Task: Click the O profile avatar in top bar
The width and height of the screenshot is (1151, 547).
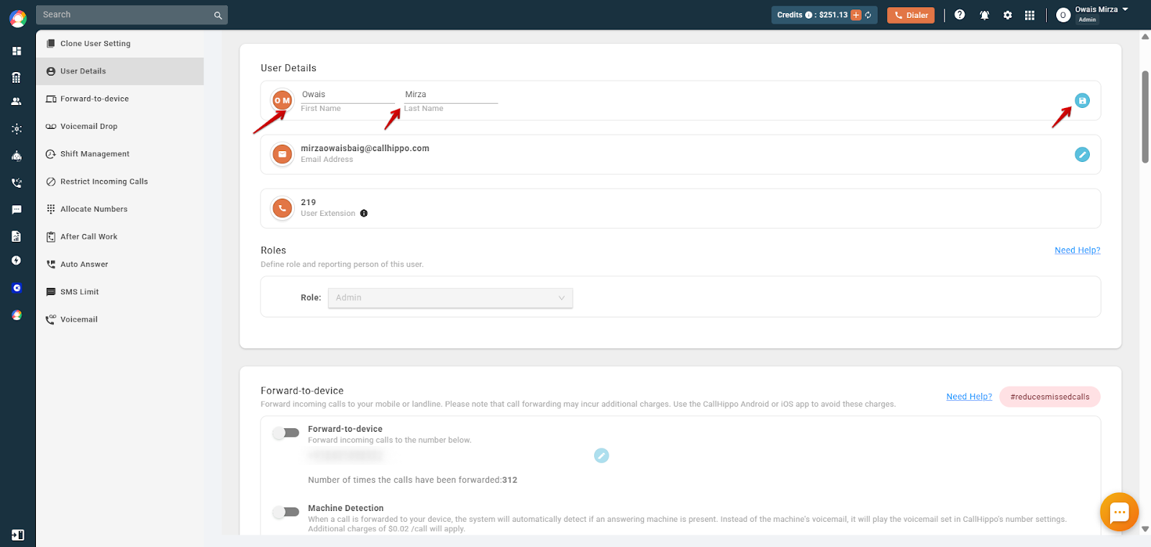Action: coord(1063,15)
